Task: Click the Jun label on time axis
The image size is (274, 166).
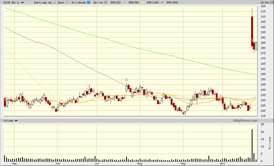Action: [x=58, y=164]
